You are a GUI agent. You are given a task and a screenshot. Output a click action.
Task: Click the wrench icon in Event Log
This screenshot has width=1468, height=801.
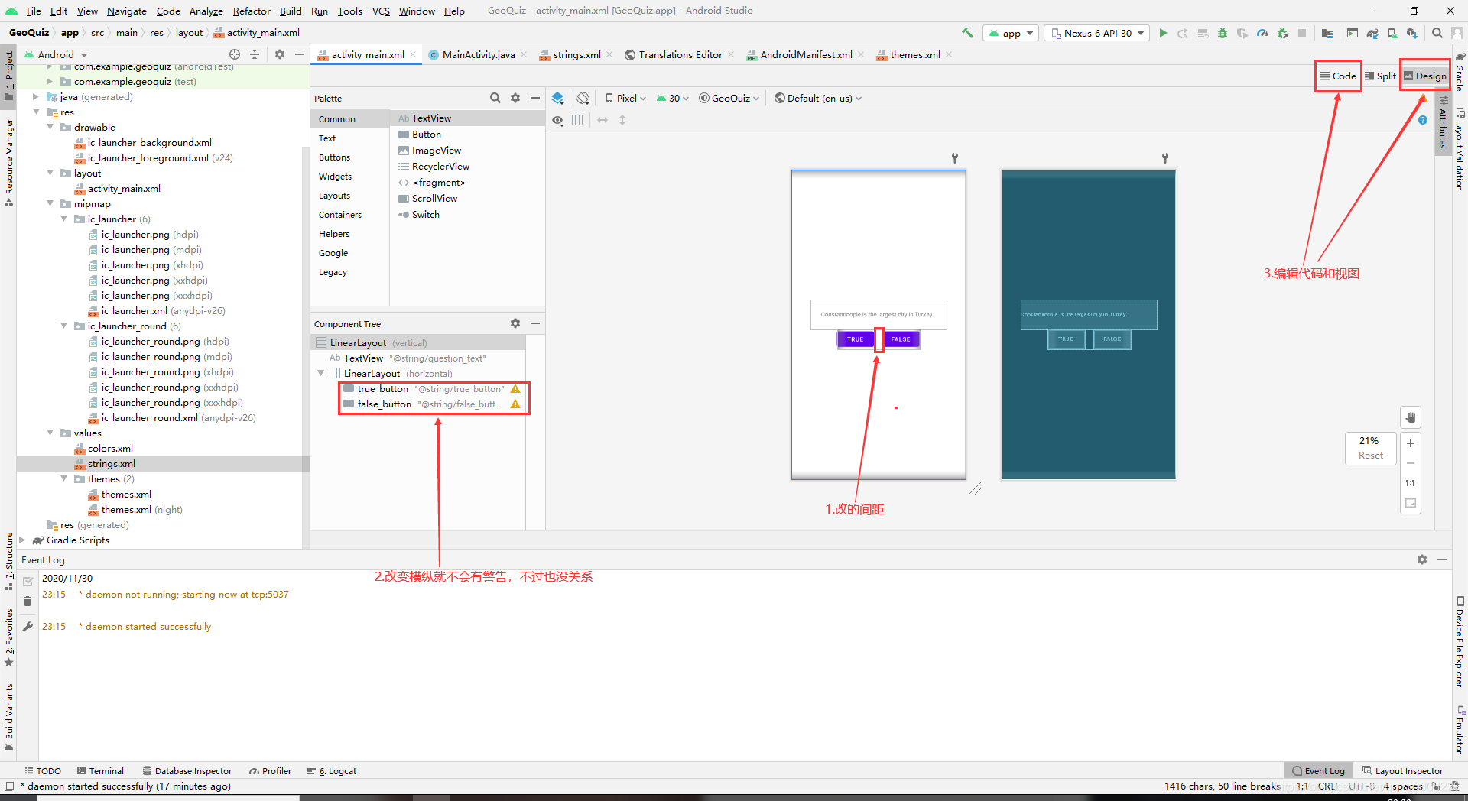(28, 627)
